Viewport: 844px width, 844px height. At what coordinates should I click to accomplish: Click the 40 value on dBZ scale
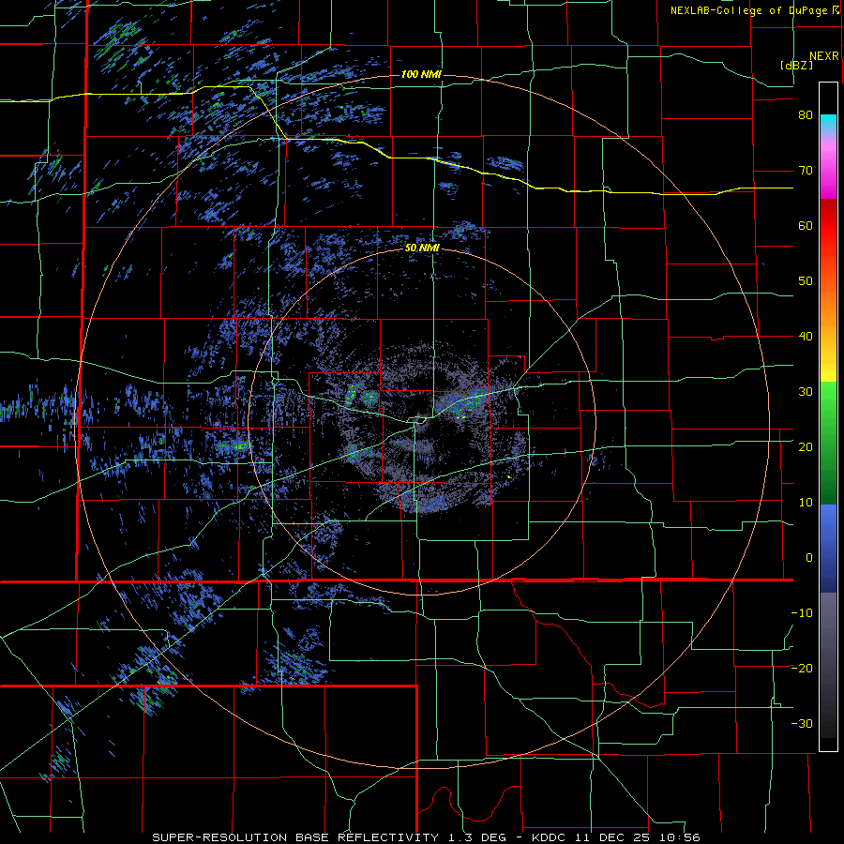pyautogui.click(x=806, y=337)
